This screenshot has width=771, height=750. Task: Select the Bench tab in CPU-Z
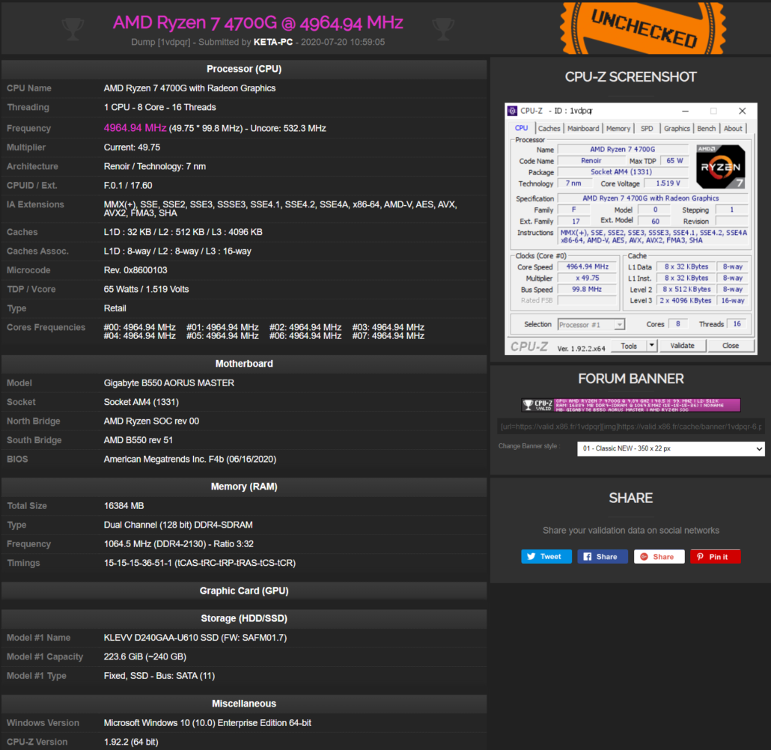[706, 128]
